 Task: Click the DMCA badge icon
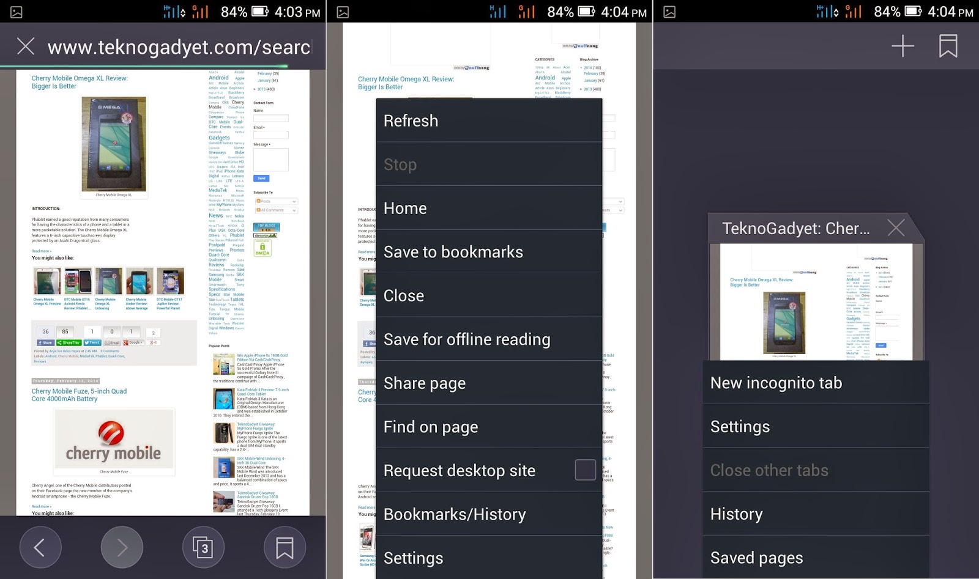point(262,248)
